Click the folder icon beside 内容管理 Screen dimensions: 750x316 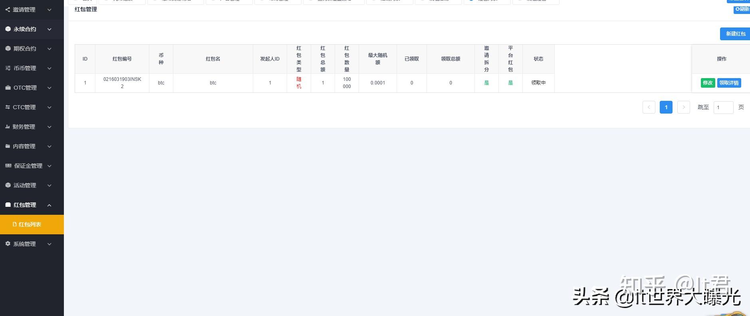[x=8, y=146]
